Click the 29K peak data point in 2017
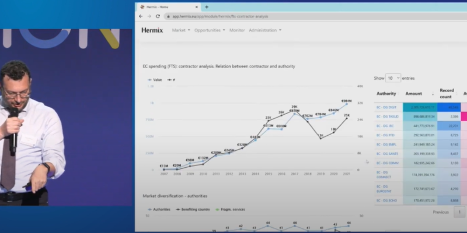This screenshot has height=233, width=467. pyautogui.click(x=294, y=110)
